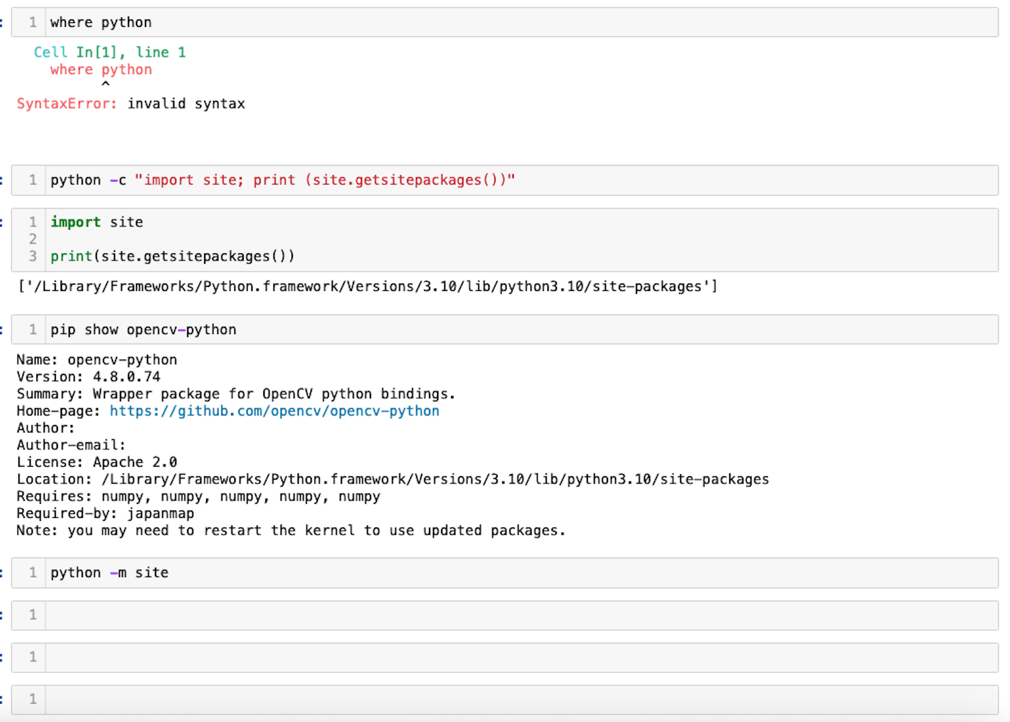Click the "Required-by: japanmap" output line
This screenshot has width=1010, height=722.
[x=105, y=514]
